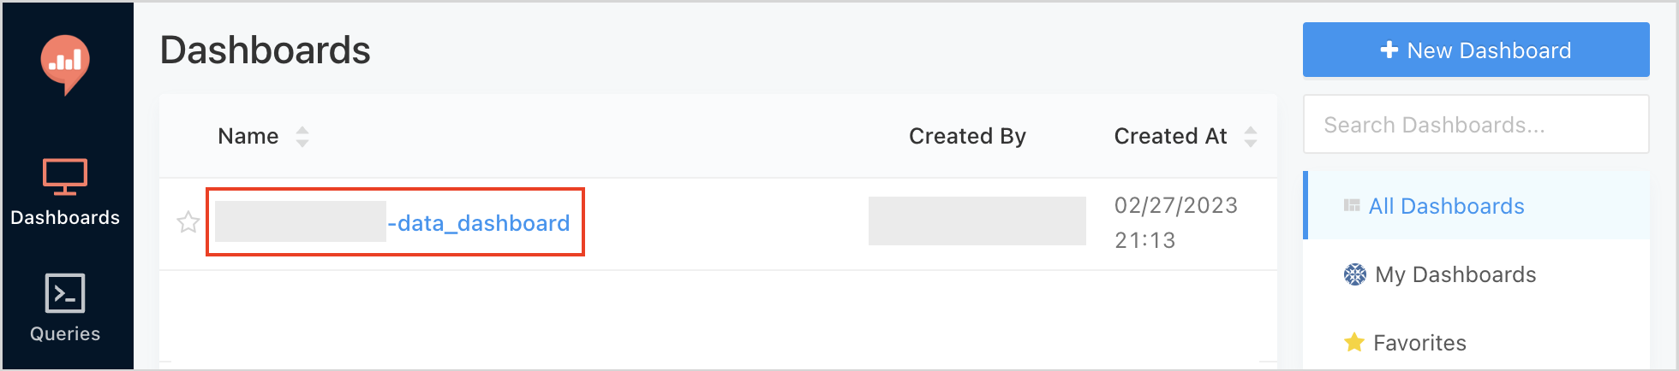Image resolution: width=1679 pixels, height=371 pixels.
Task: Focus the Search Dashboards input field
Action: [1475, 125]
